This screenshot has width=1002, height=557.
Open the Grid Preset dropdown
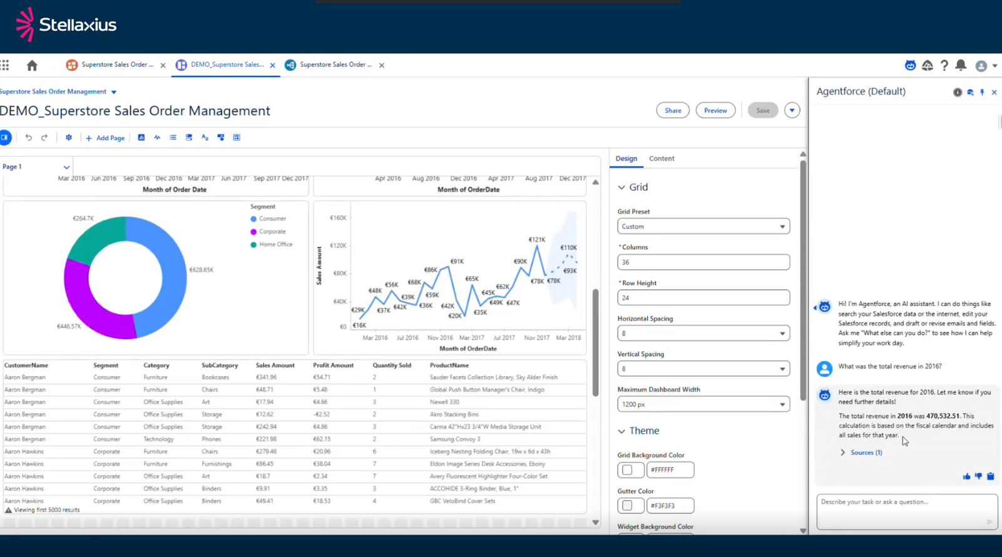pyautogui.click(x=703, y=227)
